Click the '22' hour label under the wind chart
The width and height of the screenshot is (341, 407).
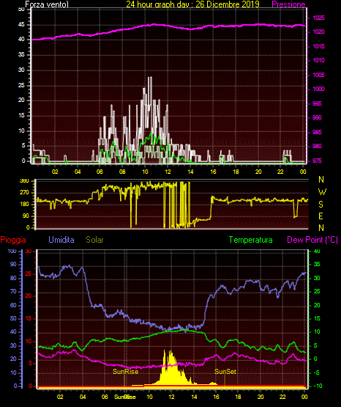280,172
